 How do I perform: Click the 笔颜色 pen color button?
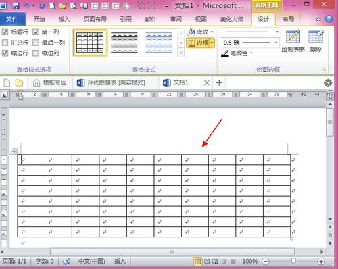(237, 53)
